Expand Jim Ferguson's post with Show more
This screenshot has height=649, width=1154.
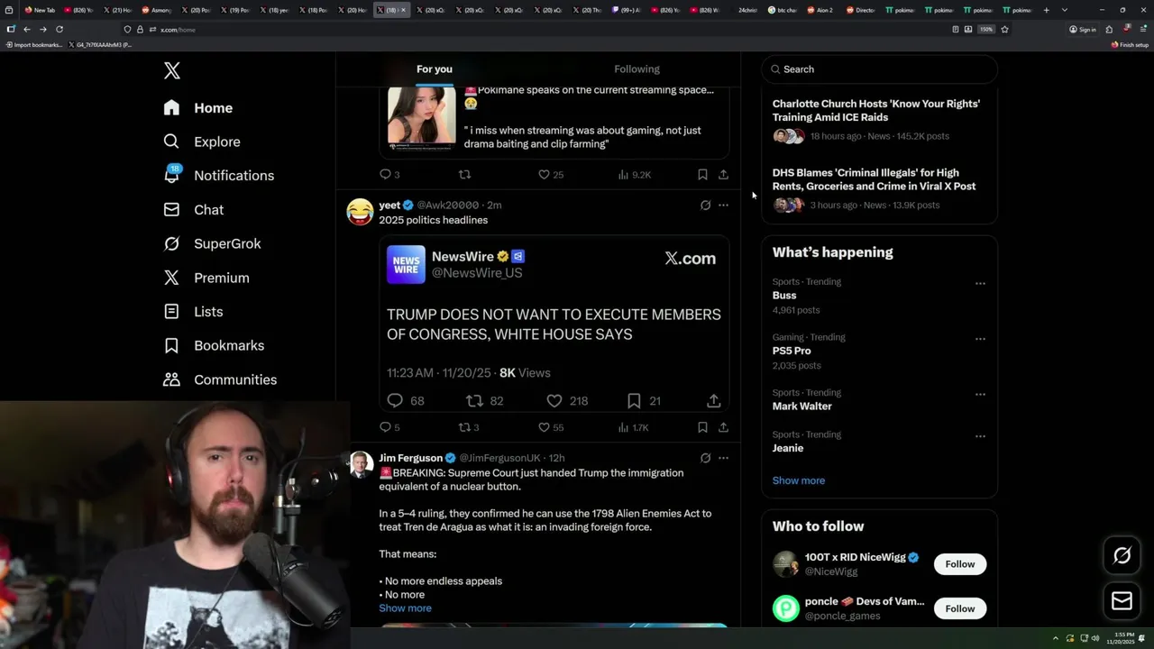coord(405,608)
